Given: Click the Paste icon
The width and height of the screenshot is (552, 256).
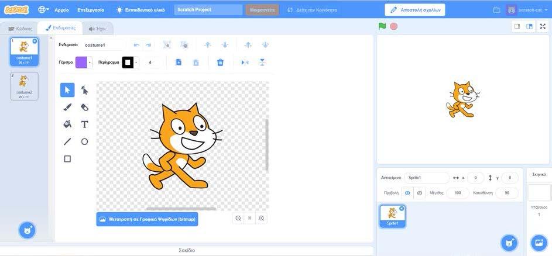Looking at the screenshot, I should click(x=196, y=62).
